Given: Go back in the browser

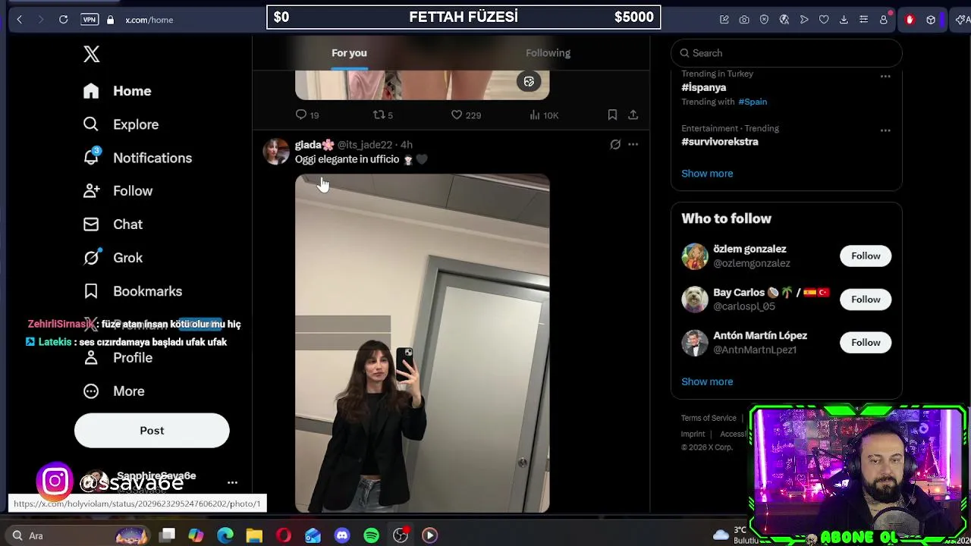Looking at the screenshot, I should point(20,20).
